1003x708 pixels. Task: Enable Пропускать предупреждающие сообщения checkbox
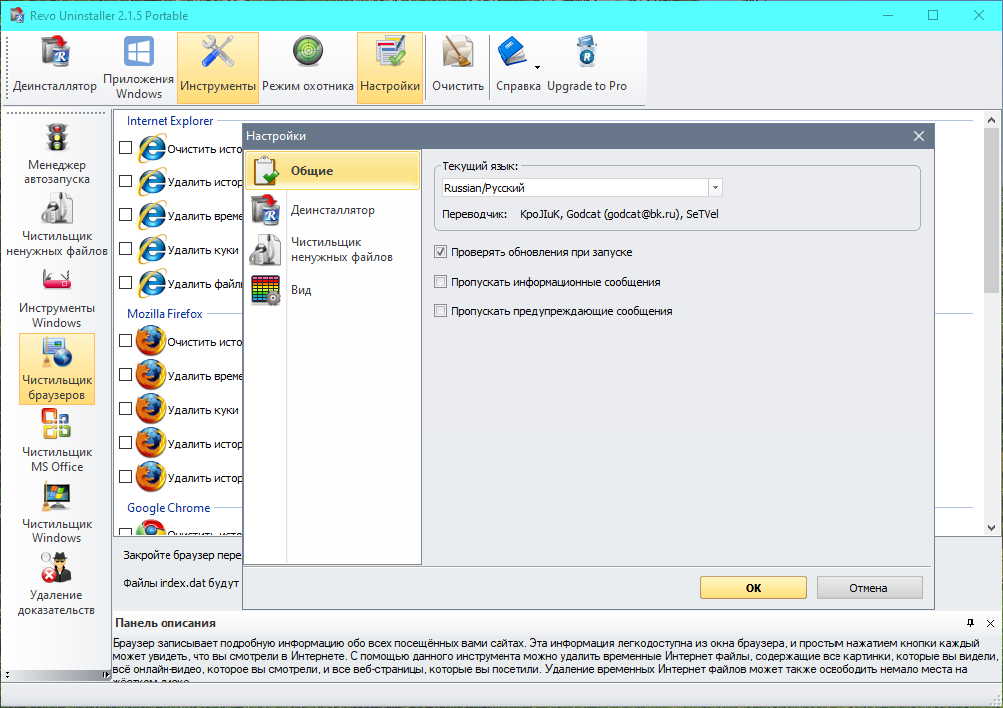441,311
